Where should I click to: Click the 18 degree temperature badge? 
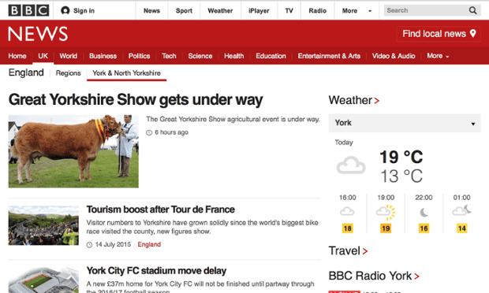[347, 228]
